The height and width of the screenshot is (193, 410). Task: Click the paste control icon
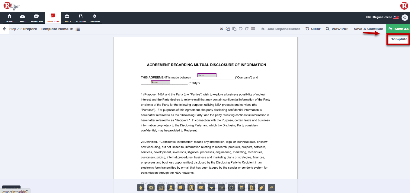pos(234,29)
